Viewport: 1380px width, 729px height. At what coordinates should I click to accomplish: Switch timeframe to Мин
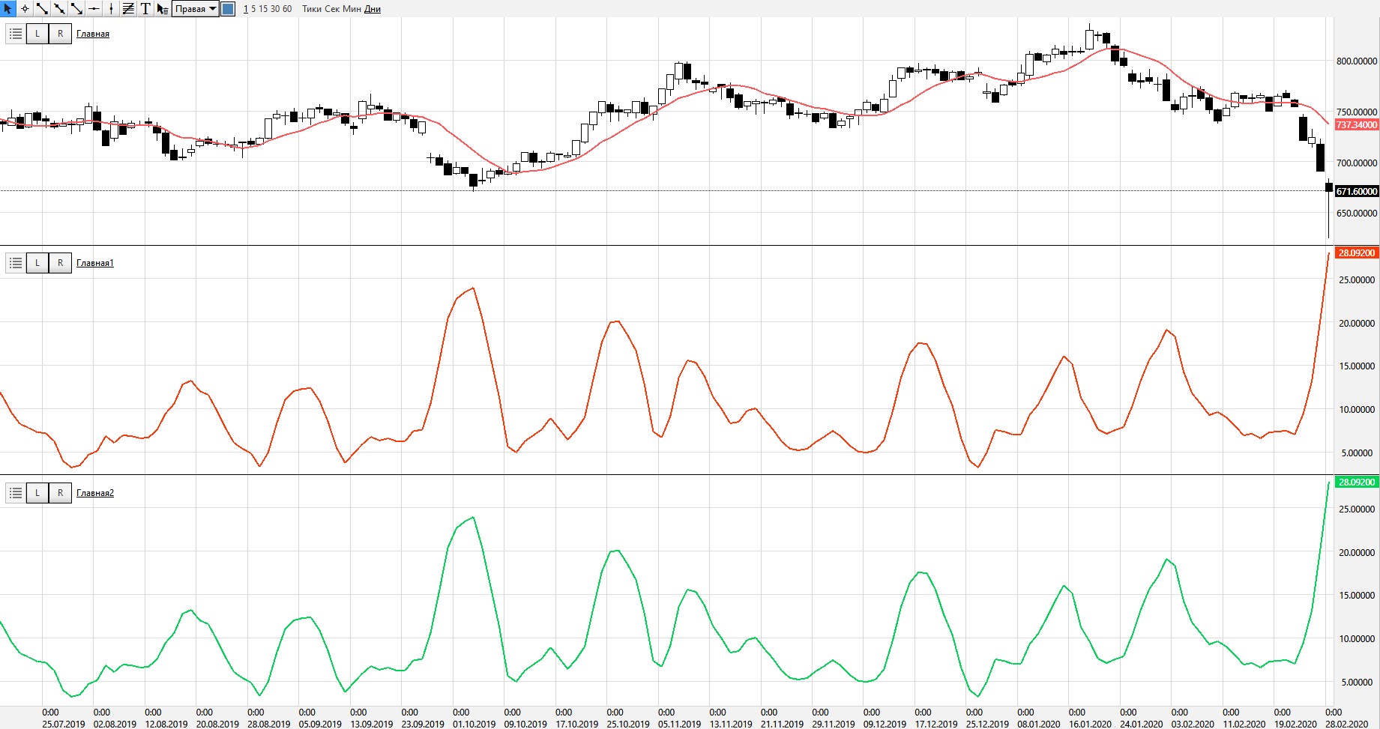click(x=352, y=9)
